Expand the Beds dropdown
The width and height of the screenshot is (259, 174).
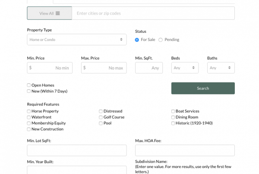pos(185,68)
